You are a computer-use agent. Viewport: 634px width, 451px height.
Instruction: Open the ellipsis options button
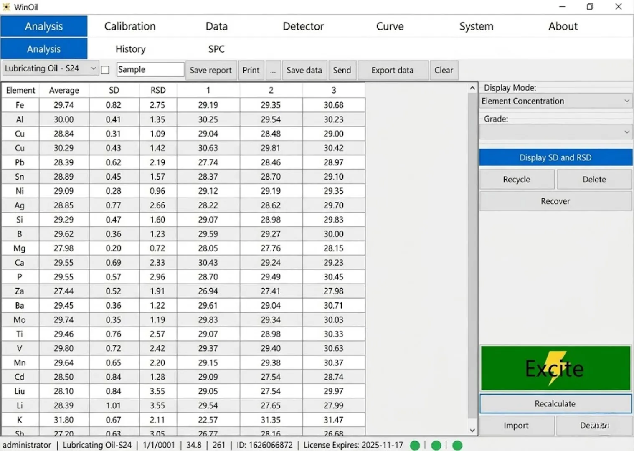coord(273,70)
